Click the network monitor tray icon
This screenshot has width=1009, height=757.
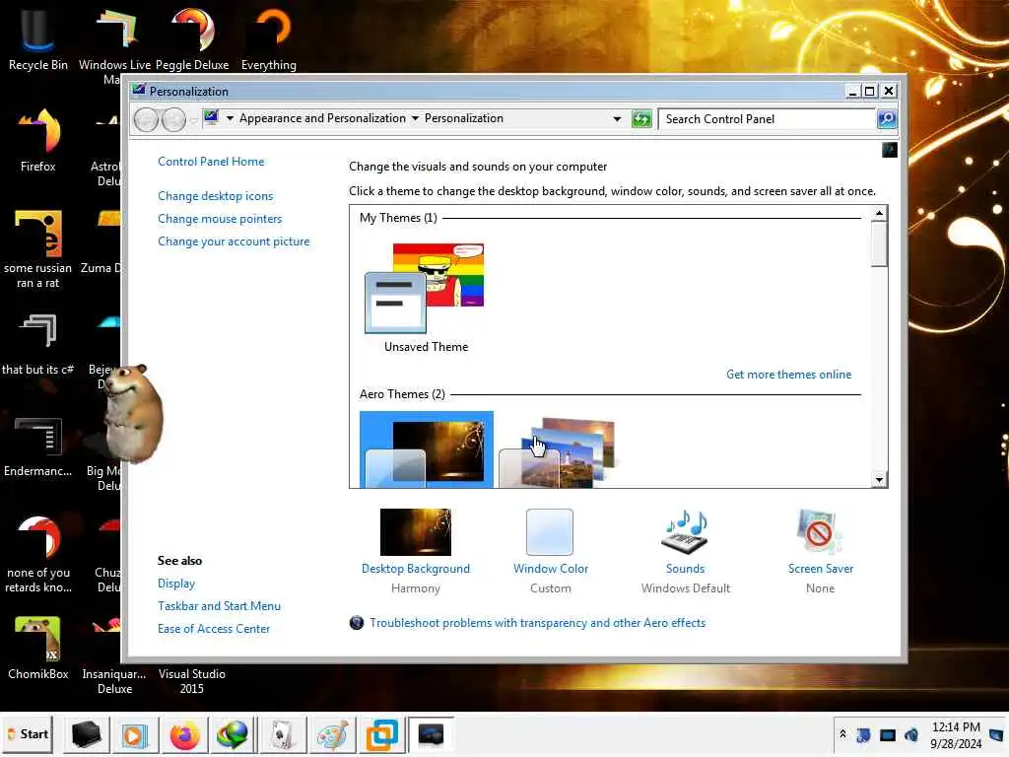point(888,734)
